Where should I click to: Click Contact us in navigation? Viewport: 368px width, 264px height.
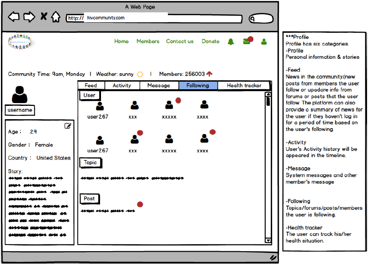click(x=180, y=41)
